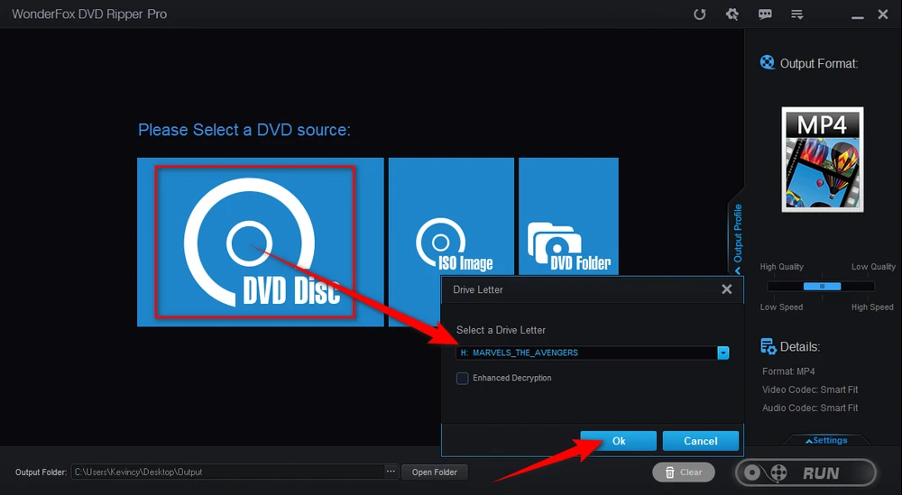
Task: Click the 'Low Quality' slider label
Action: (x=873, y=267)
